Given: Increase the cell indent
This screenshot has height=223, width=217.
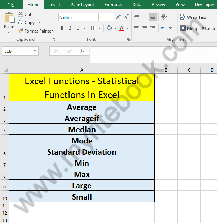Looking at the screenshot, I should tap(172, 28).
